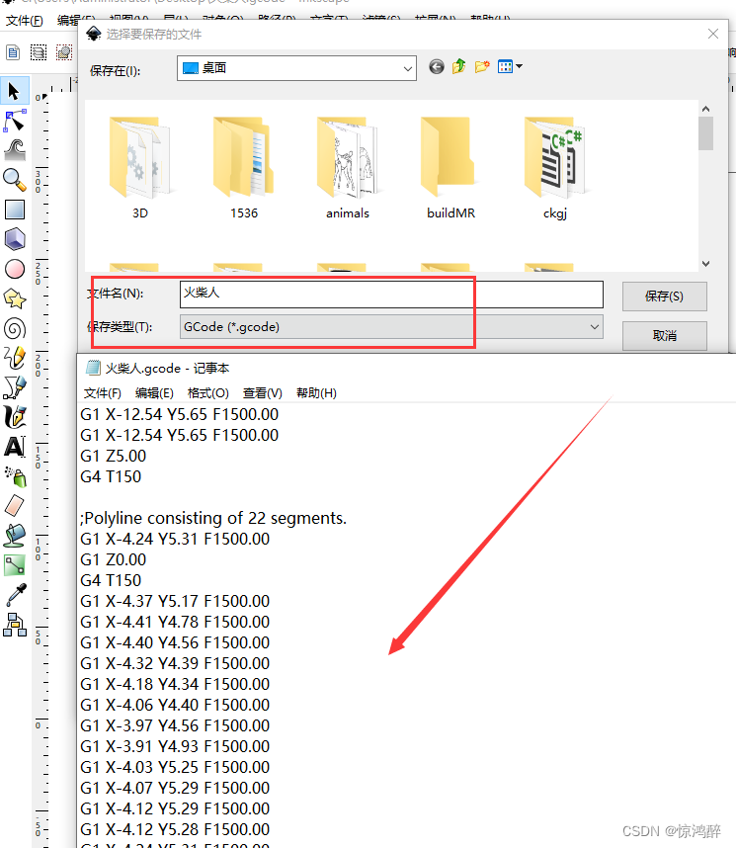The height and width of the screenshot is (848, 736).
Task: Open Notepad 帮助(H) menu
Action: click(x=316, y=393)
